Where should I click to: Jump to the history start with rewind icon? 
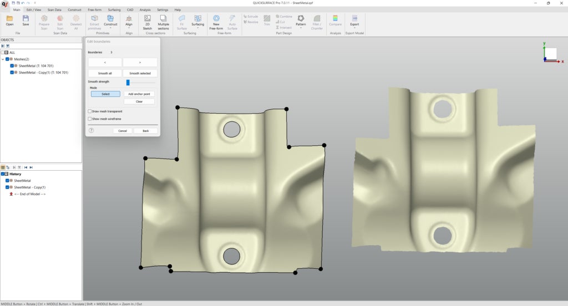(x=26, y=167)
